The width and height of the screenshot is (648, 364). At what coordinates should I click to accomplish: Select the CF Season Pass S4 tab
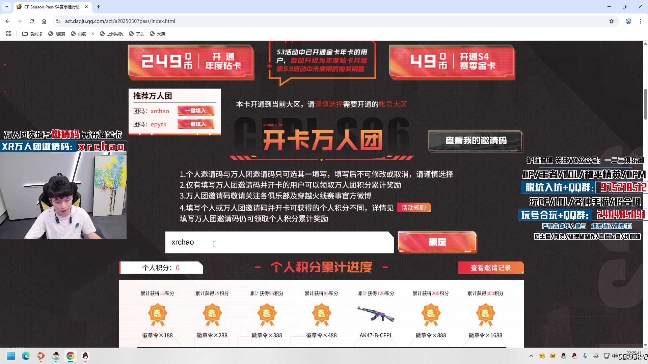click(52, 7)
